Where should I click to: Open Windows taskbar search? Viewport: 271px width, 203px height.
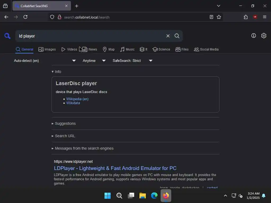119,196
